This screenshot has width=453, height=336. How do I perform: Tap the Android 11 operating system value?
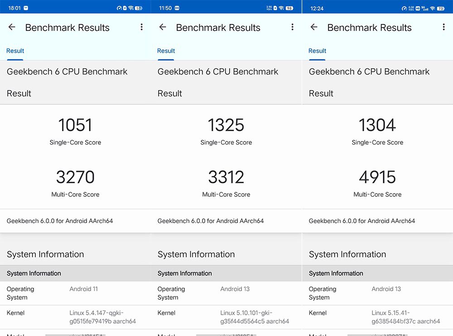[x=83, y=289]
